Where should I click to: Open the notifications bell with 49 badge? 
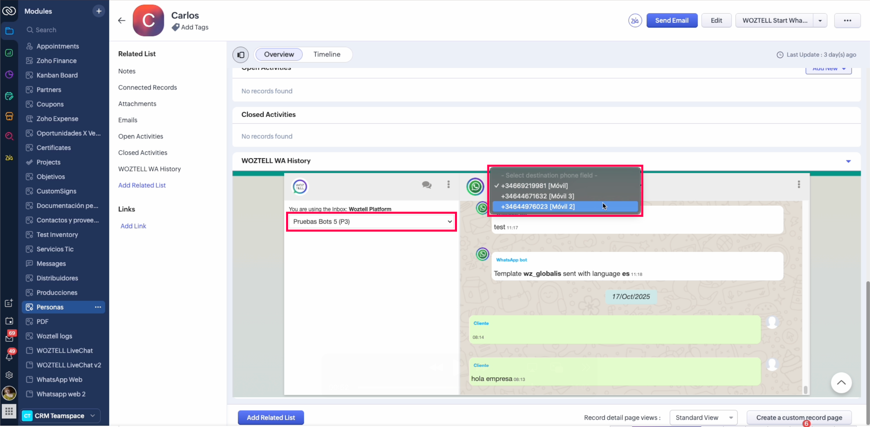tap(9, 356)
